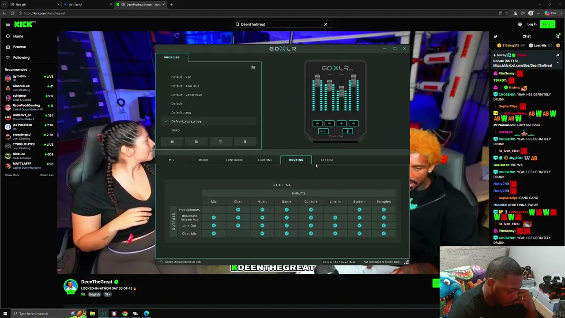Collapse the chat panel with the arrow icon

(x=495, y=36)
